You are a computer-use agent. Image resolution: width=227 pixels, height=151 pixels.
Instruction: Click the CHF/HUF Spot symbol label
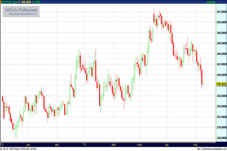(9, 2)
